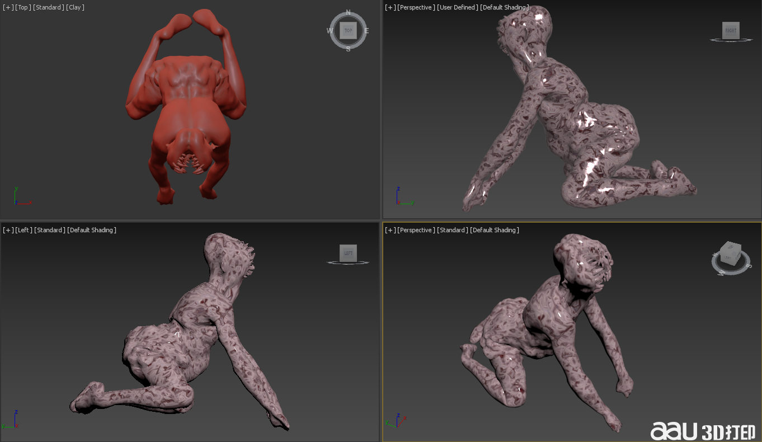
Task: Click the TOP face of the ViewCube
Action: [x=348, y=31]
